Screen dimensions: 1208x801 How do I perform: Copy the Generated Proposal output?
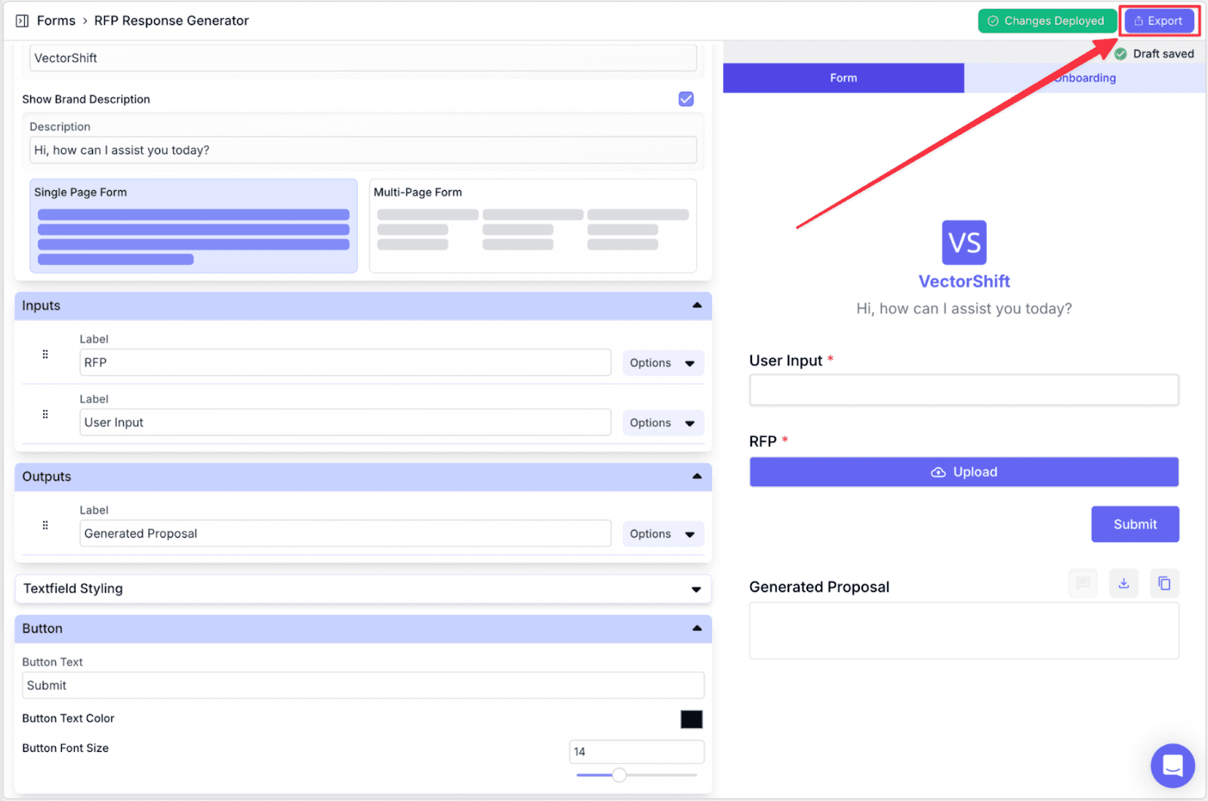[x=1164, y=583]
